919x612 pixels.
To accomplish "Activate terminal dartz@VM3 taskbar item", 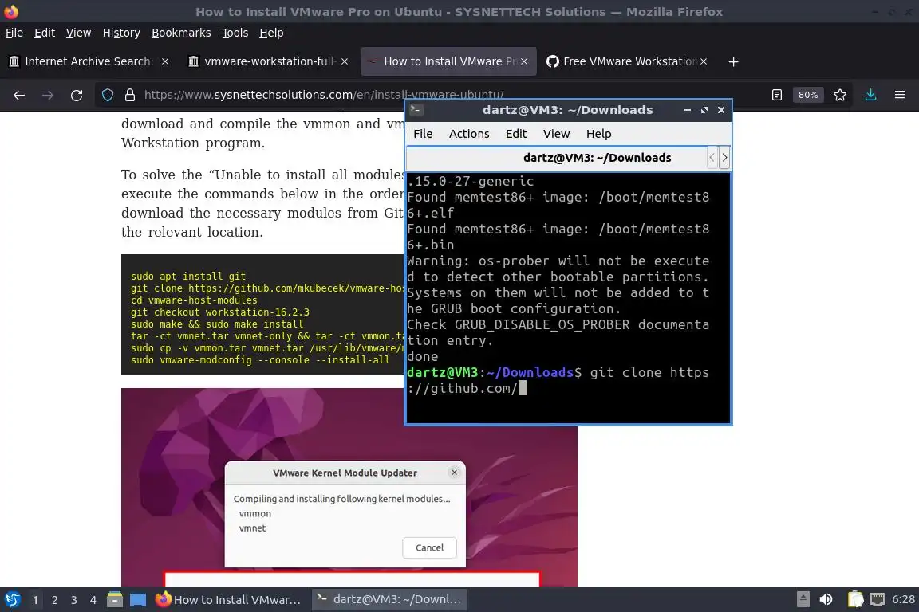I will [389, 600].
